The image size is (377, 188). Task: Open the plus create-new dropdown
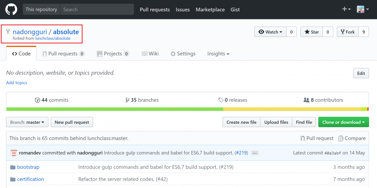[346, 9]
